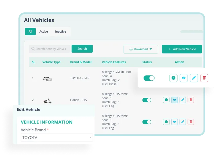The height and width of the screenshot is (157, 223).
Task: Focus the Search by Vin input field
Action: point(50,49)
